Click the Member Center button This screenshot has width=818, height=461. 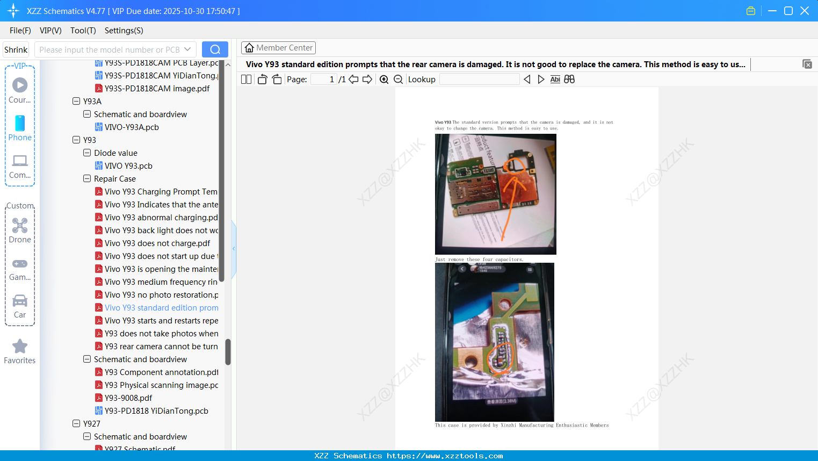tap(278, 47)
